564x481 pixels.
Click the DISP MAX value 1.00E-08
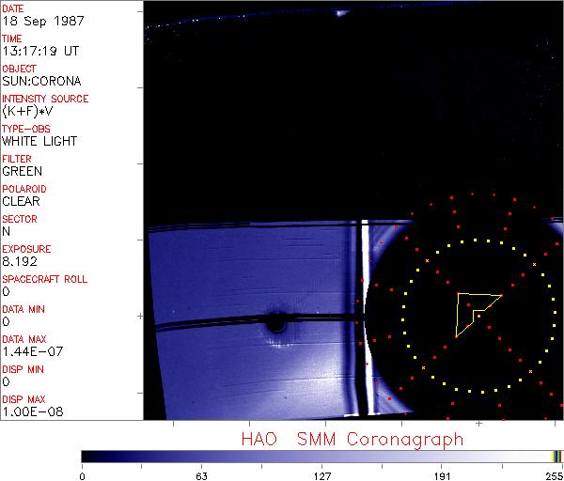click(x=28, y=411)
